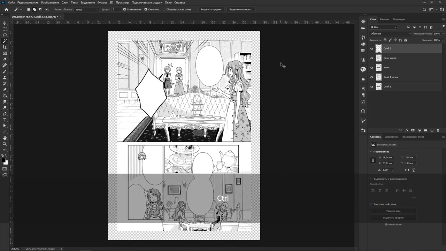Open the Фильтр menu
Image resolution: width=446 pixels, height=251 pixels.
point(102,2)
